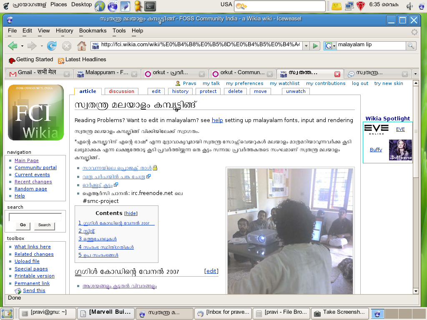
Task: Click the grey forward arrow
Action: click(32, 46)
